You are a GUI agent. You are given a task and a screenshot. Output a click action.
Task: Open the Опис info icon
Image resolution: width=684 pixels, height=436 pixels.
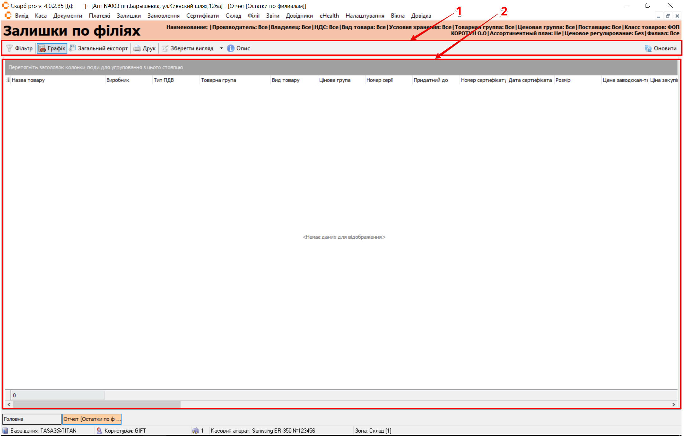pos(231,48)
